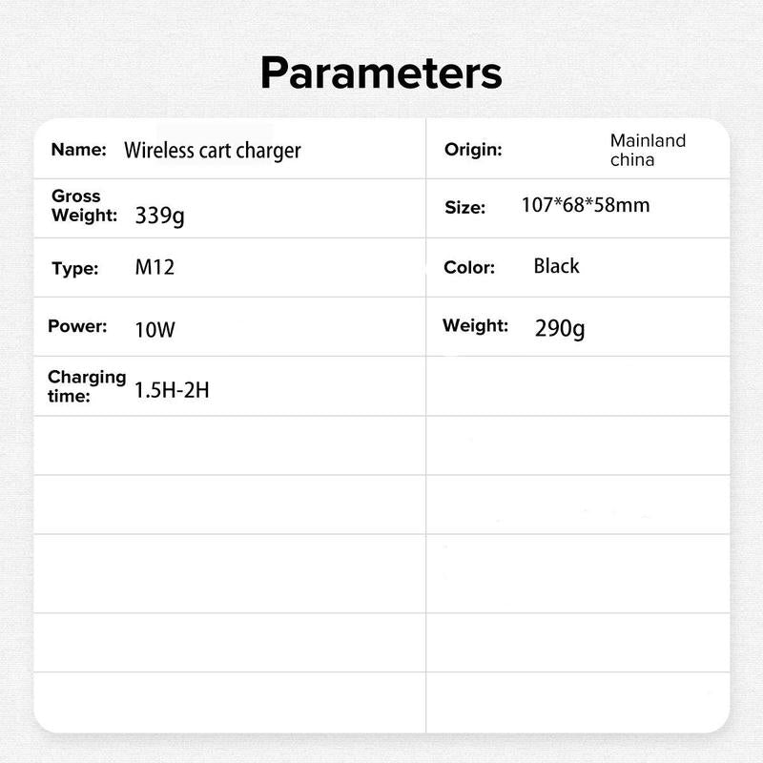Viewport: 763px width, 763px height.
Task: Click the Black color value
Action: coord(557,266)
